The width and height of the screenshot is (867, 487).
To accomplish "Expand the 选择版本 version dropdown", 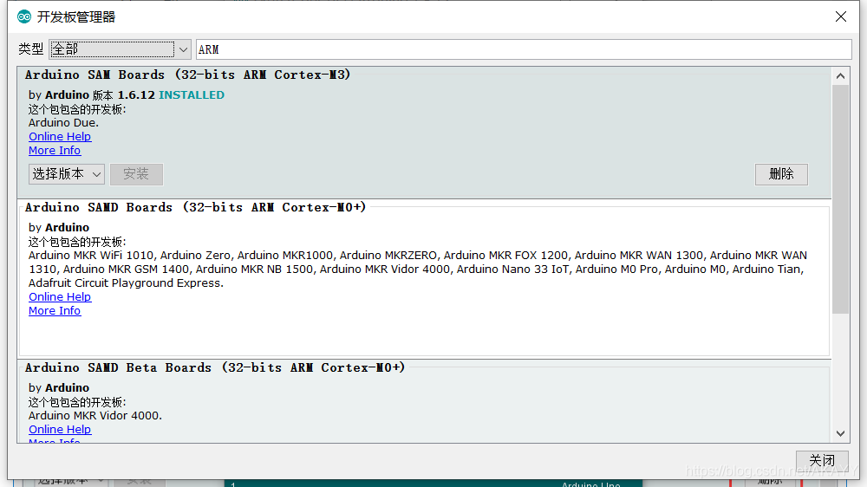I will [x=67, y=174].
